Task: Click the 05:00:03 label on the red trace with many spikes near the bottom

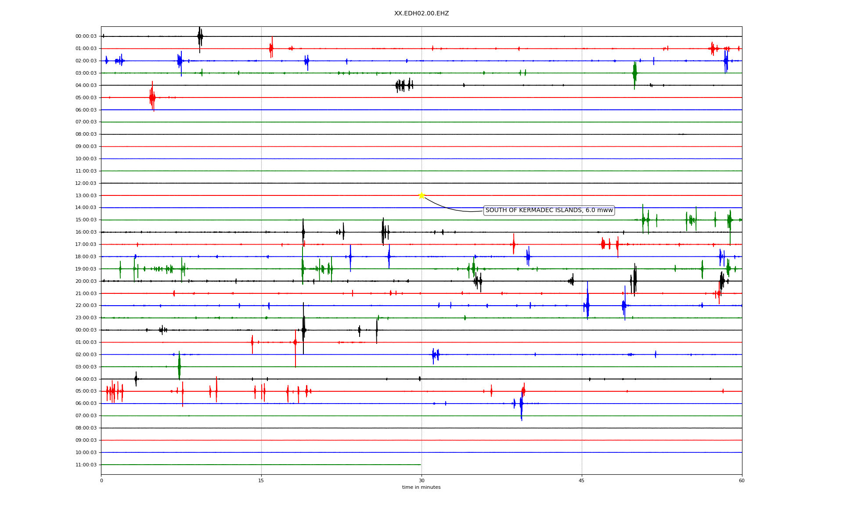Action: pos(86,391)
